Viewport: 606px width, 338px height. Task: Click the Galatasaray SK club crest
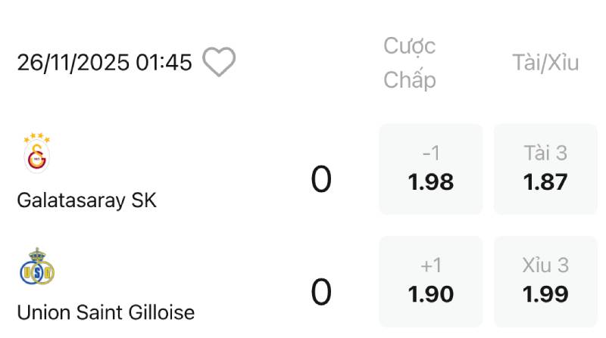pyautogui.click(x=36, y=158)
